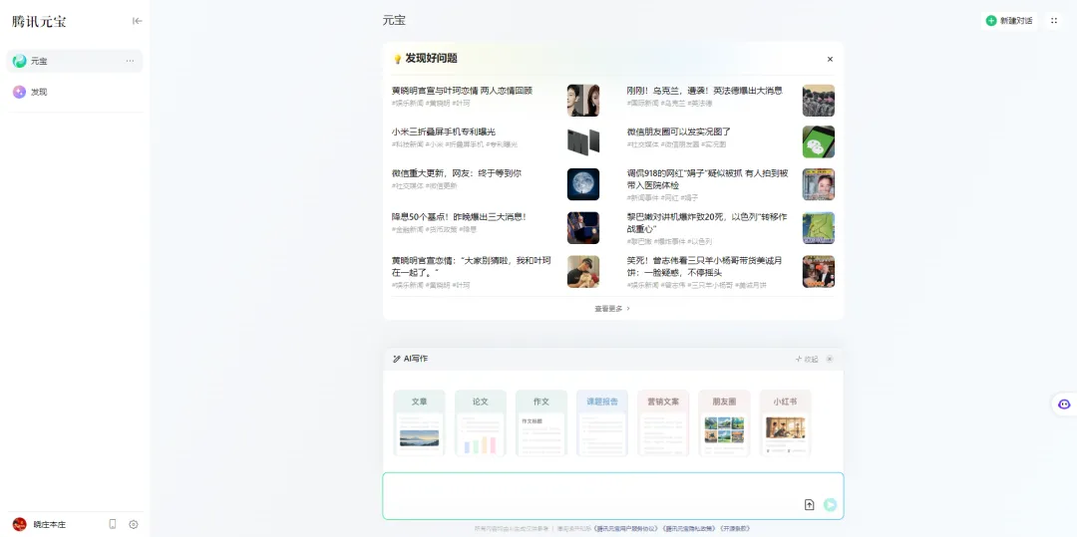Click the thumbnail for 曾志伟 mooncake topic

(819, 272)
